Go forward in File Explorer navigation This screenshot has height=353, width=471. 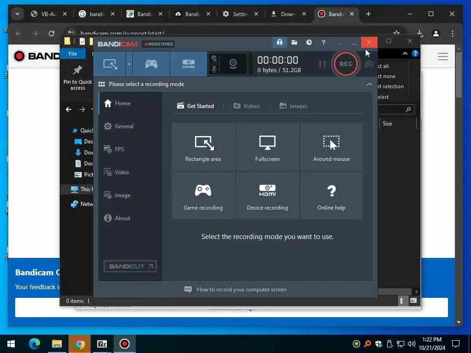(x=82, y=109)
